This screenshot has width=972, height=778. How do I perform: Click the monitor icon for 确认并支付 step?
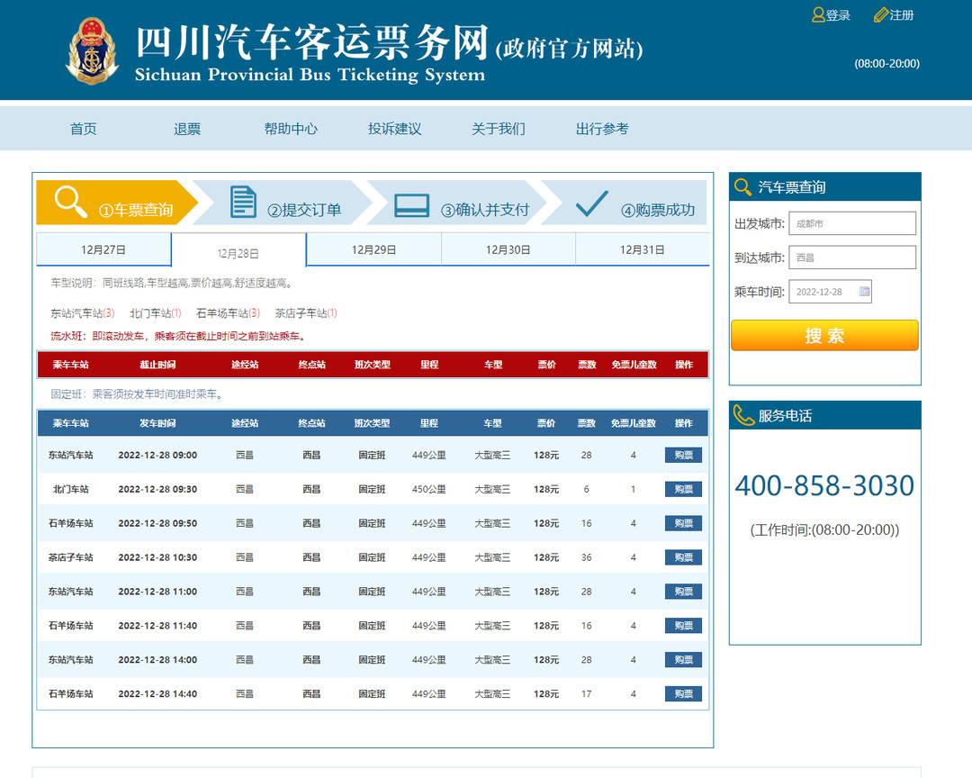(x=411, y=205)
